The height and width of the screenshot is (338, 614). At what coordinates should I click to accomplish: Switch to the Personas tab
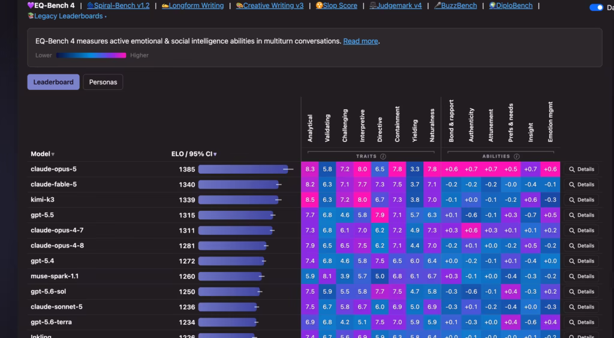pos(103,82)
